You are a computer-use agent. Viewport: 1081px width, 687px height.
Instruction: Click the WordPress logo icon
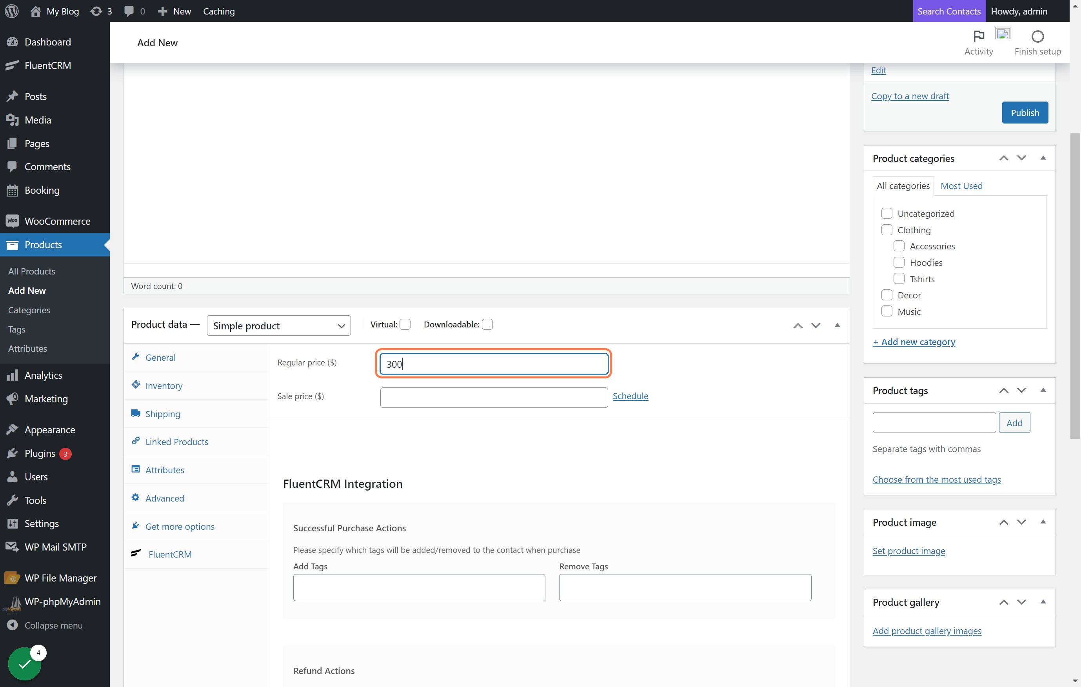[x=12, y=11]
